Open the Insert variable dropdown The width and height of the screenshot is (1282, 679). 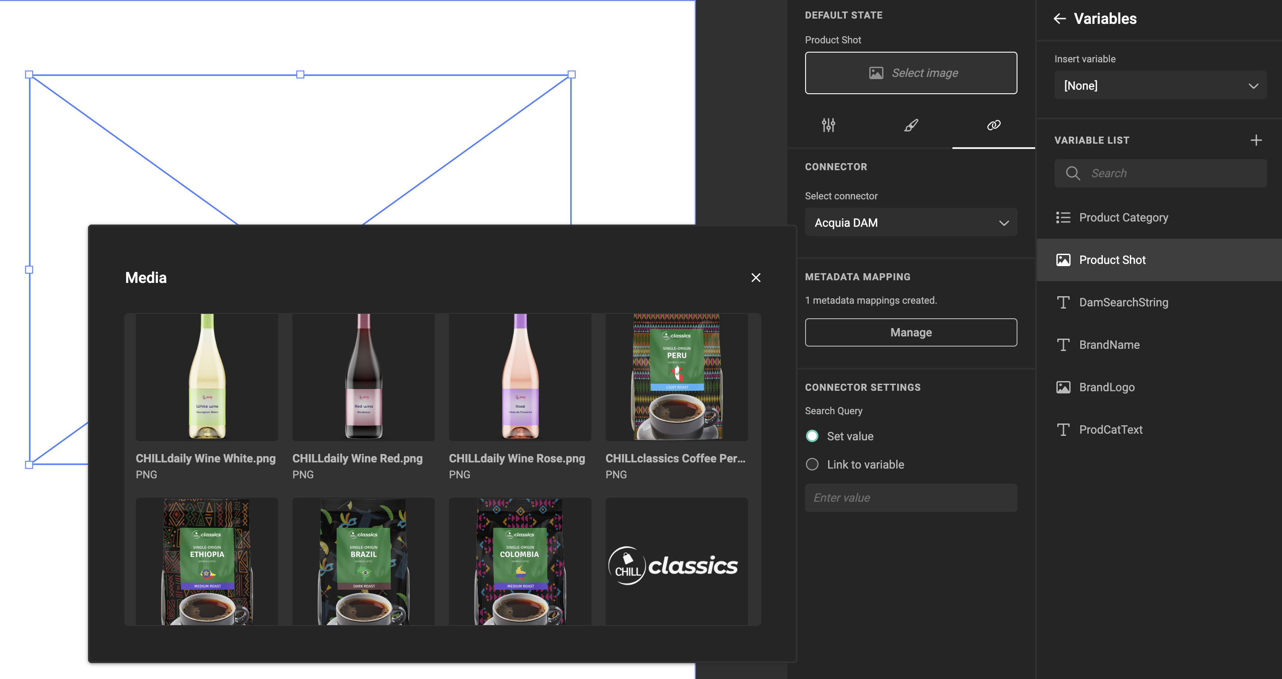[x=1160, y=85]
